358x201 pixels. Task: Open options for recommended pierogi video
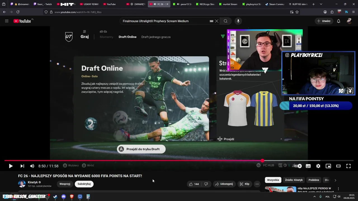click(x=338, y=189)
